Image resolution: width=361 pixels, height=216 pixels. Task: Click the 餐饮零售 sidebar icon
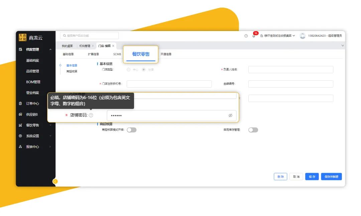20,125
